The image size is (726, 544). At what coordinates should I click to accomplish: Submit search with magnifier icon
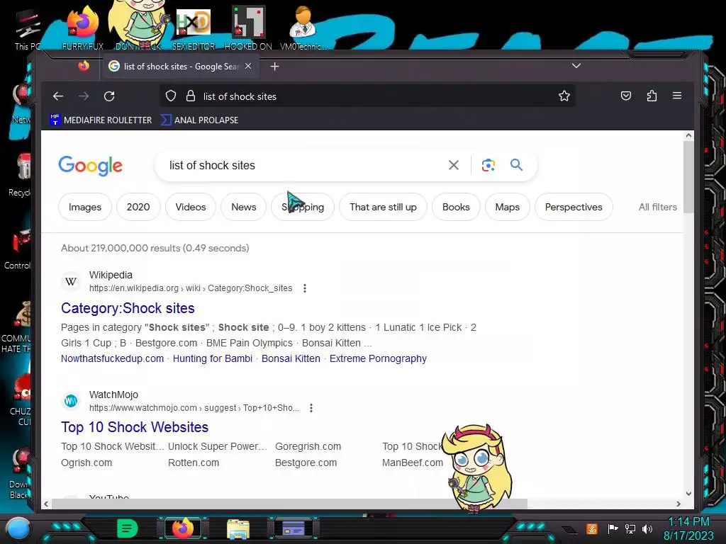click(516, 164)
